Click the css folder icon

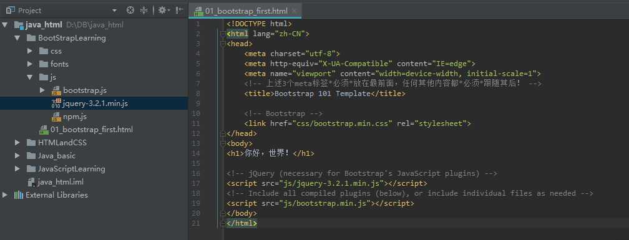pyautogui.click(x=44, y=51)
